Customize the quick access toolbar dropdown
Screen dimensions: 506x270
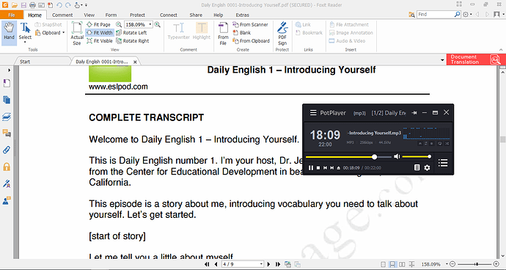pyautogui.click(x=86, y=5)
